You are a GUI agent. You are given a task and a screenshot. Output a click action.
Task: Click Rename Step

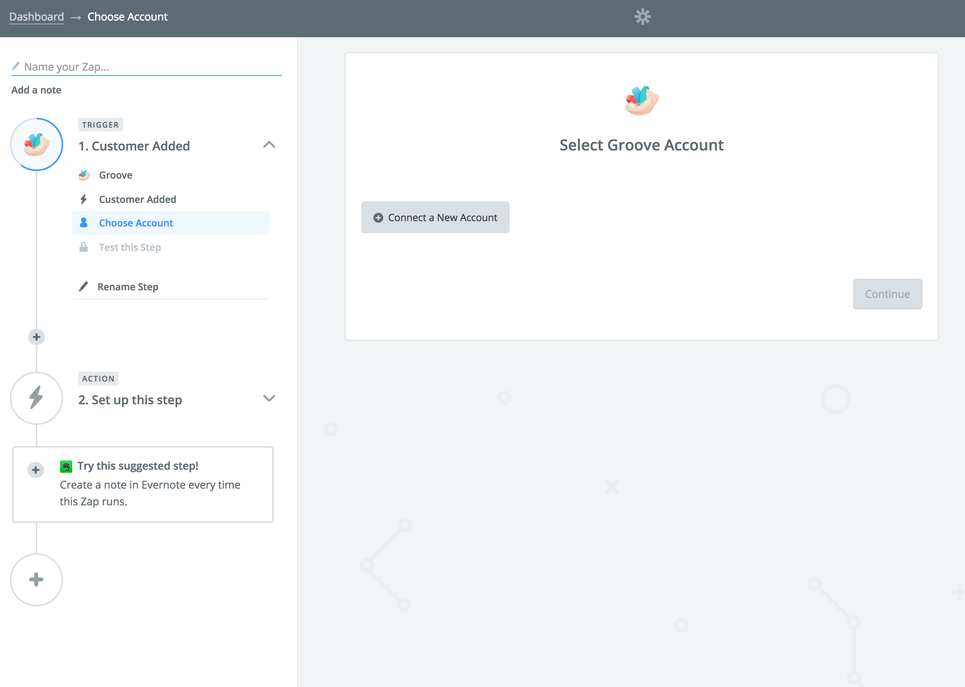(x=127, y=287)
